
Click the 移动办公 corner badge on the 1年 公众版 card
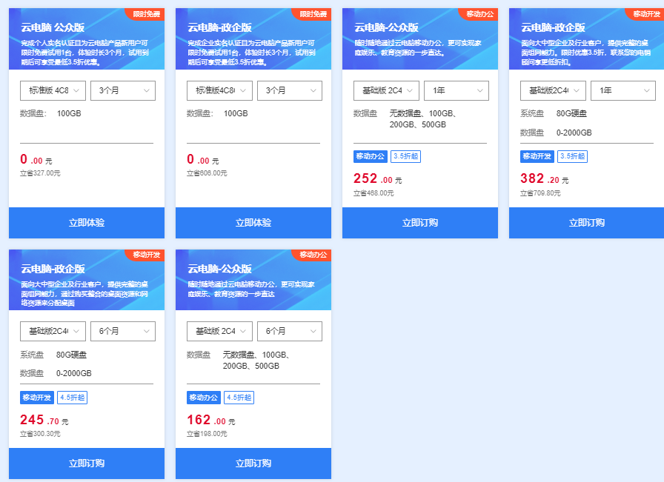[x=479, y=14]
